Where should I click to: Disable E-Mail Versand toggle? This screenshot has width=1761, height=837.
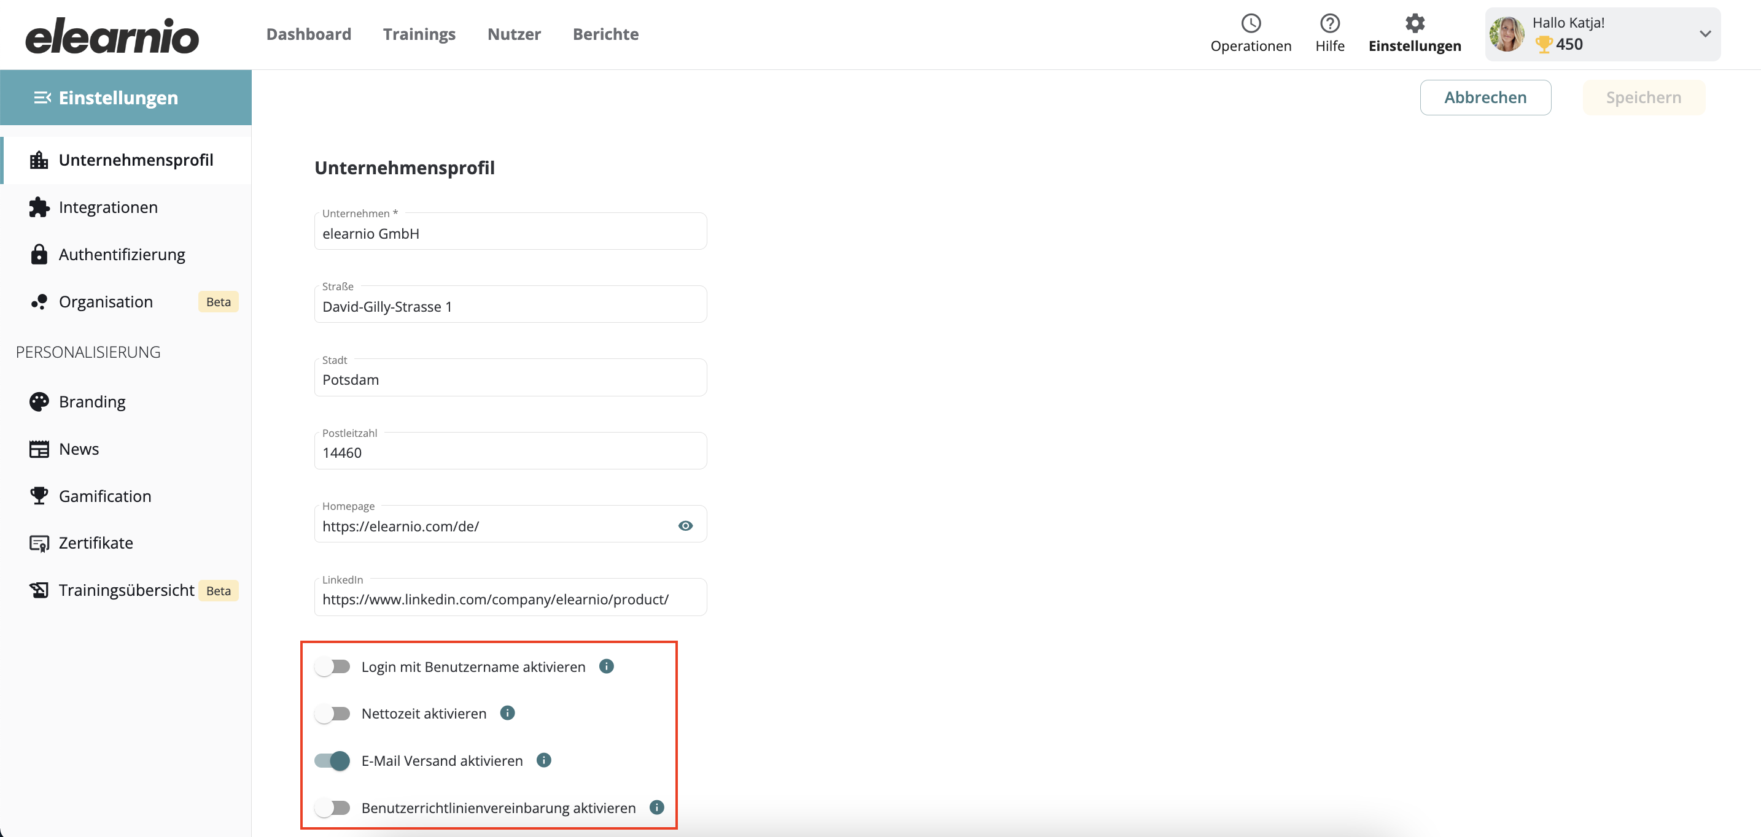tap(333, 760)
